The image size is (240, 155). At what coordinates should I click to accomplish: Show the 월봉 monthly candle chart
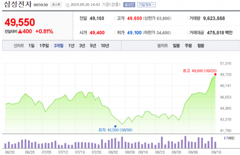pos(200,45)
